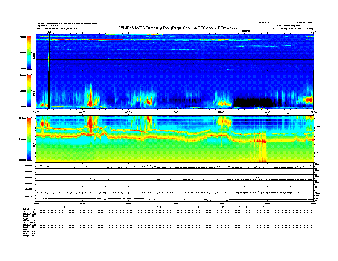Screen dimensions: 338x261
Task: Click the RAD2 vertical axis label
Action: [x=34, y=56]
